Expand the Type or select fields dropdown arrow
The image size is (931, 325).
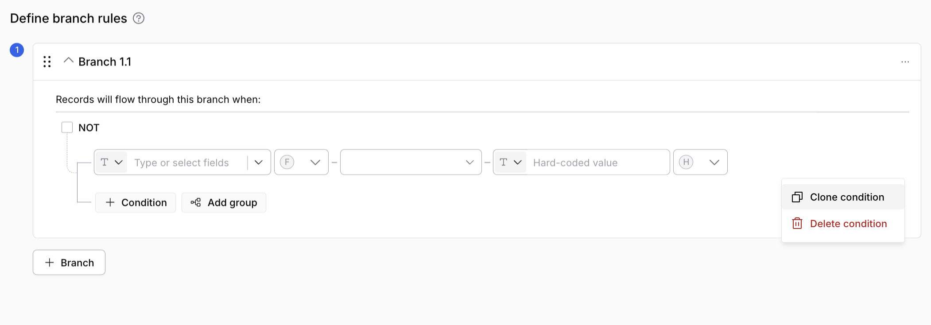(259, 162)
